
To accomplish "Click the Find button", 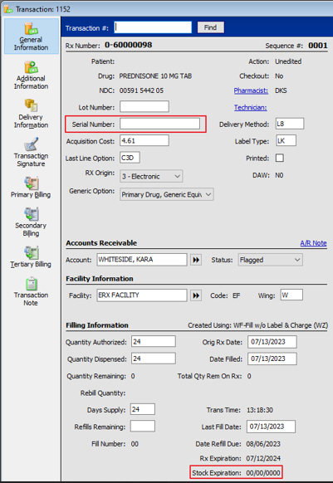I will coord(210,27).
